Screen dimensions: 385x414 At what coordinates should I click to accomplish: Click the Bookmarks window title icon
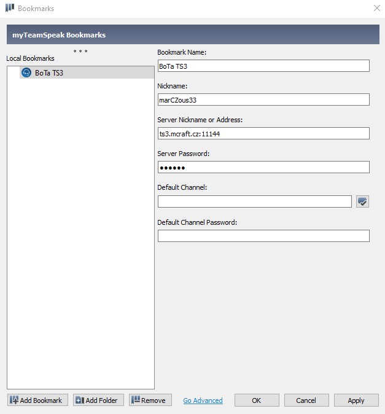pyautogui.click(x=10, y=8)
